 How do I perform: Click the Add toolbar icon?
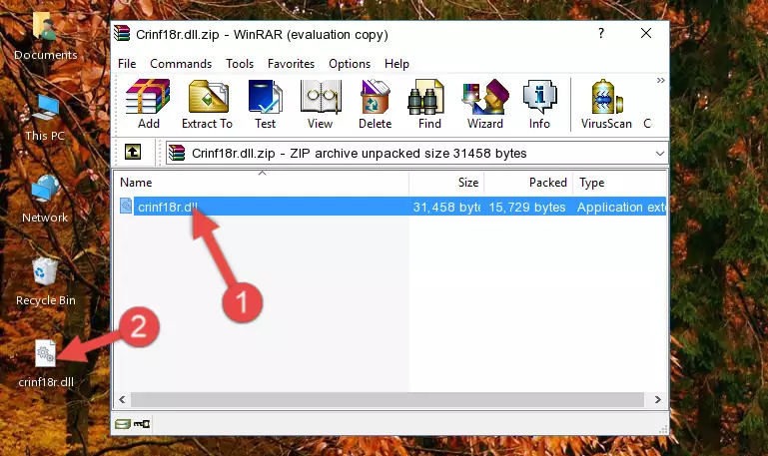[148, 104]
